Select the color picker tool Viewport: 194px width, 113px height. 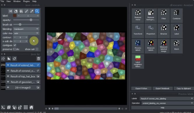[32, 11]
